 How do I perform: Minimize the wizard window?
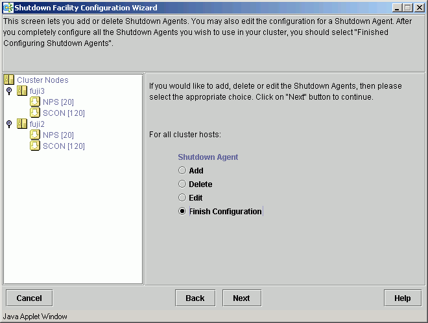(x=397, y=8)
